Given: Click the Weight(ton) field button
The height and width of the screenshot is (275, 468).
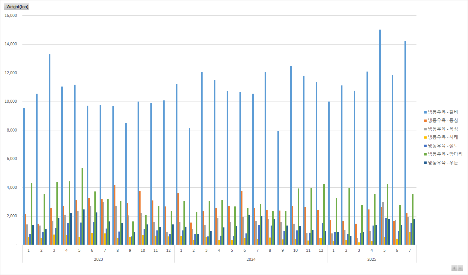Looking at the screenshot, I should [x=17, y=7].
